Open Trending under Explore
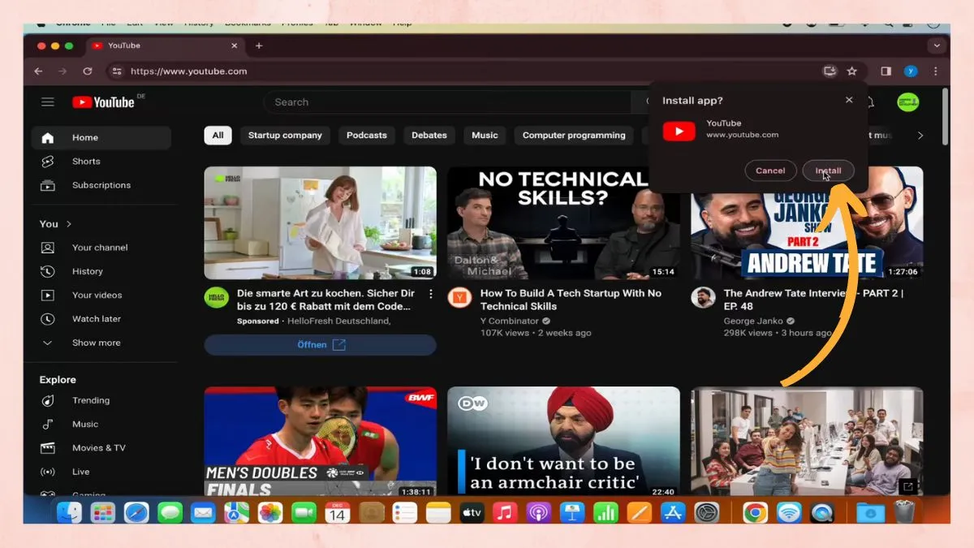 90,400
